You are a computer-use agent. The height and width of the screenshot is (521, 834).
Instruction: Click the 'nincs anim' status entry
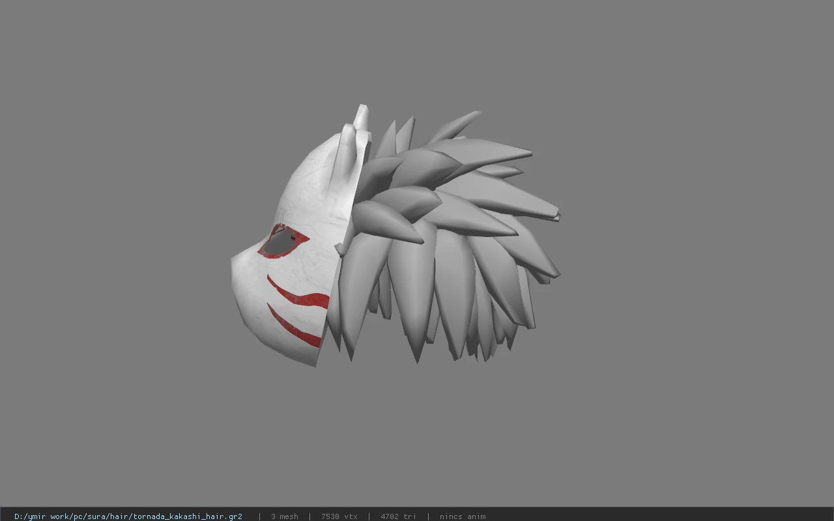pyautogui.click(x=463, y=516)
